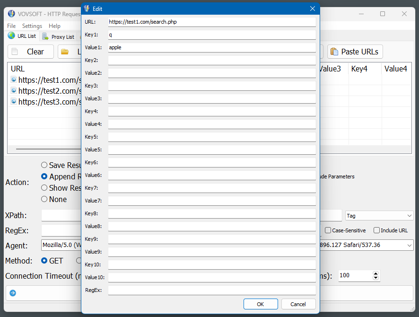
Task: Select the Save Results radio option
Action: pos(44,165)
